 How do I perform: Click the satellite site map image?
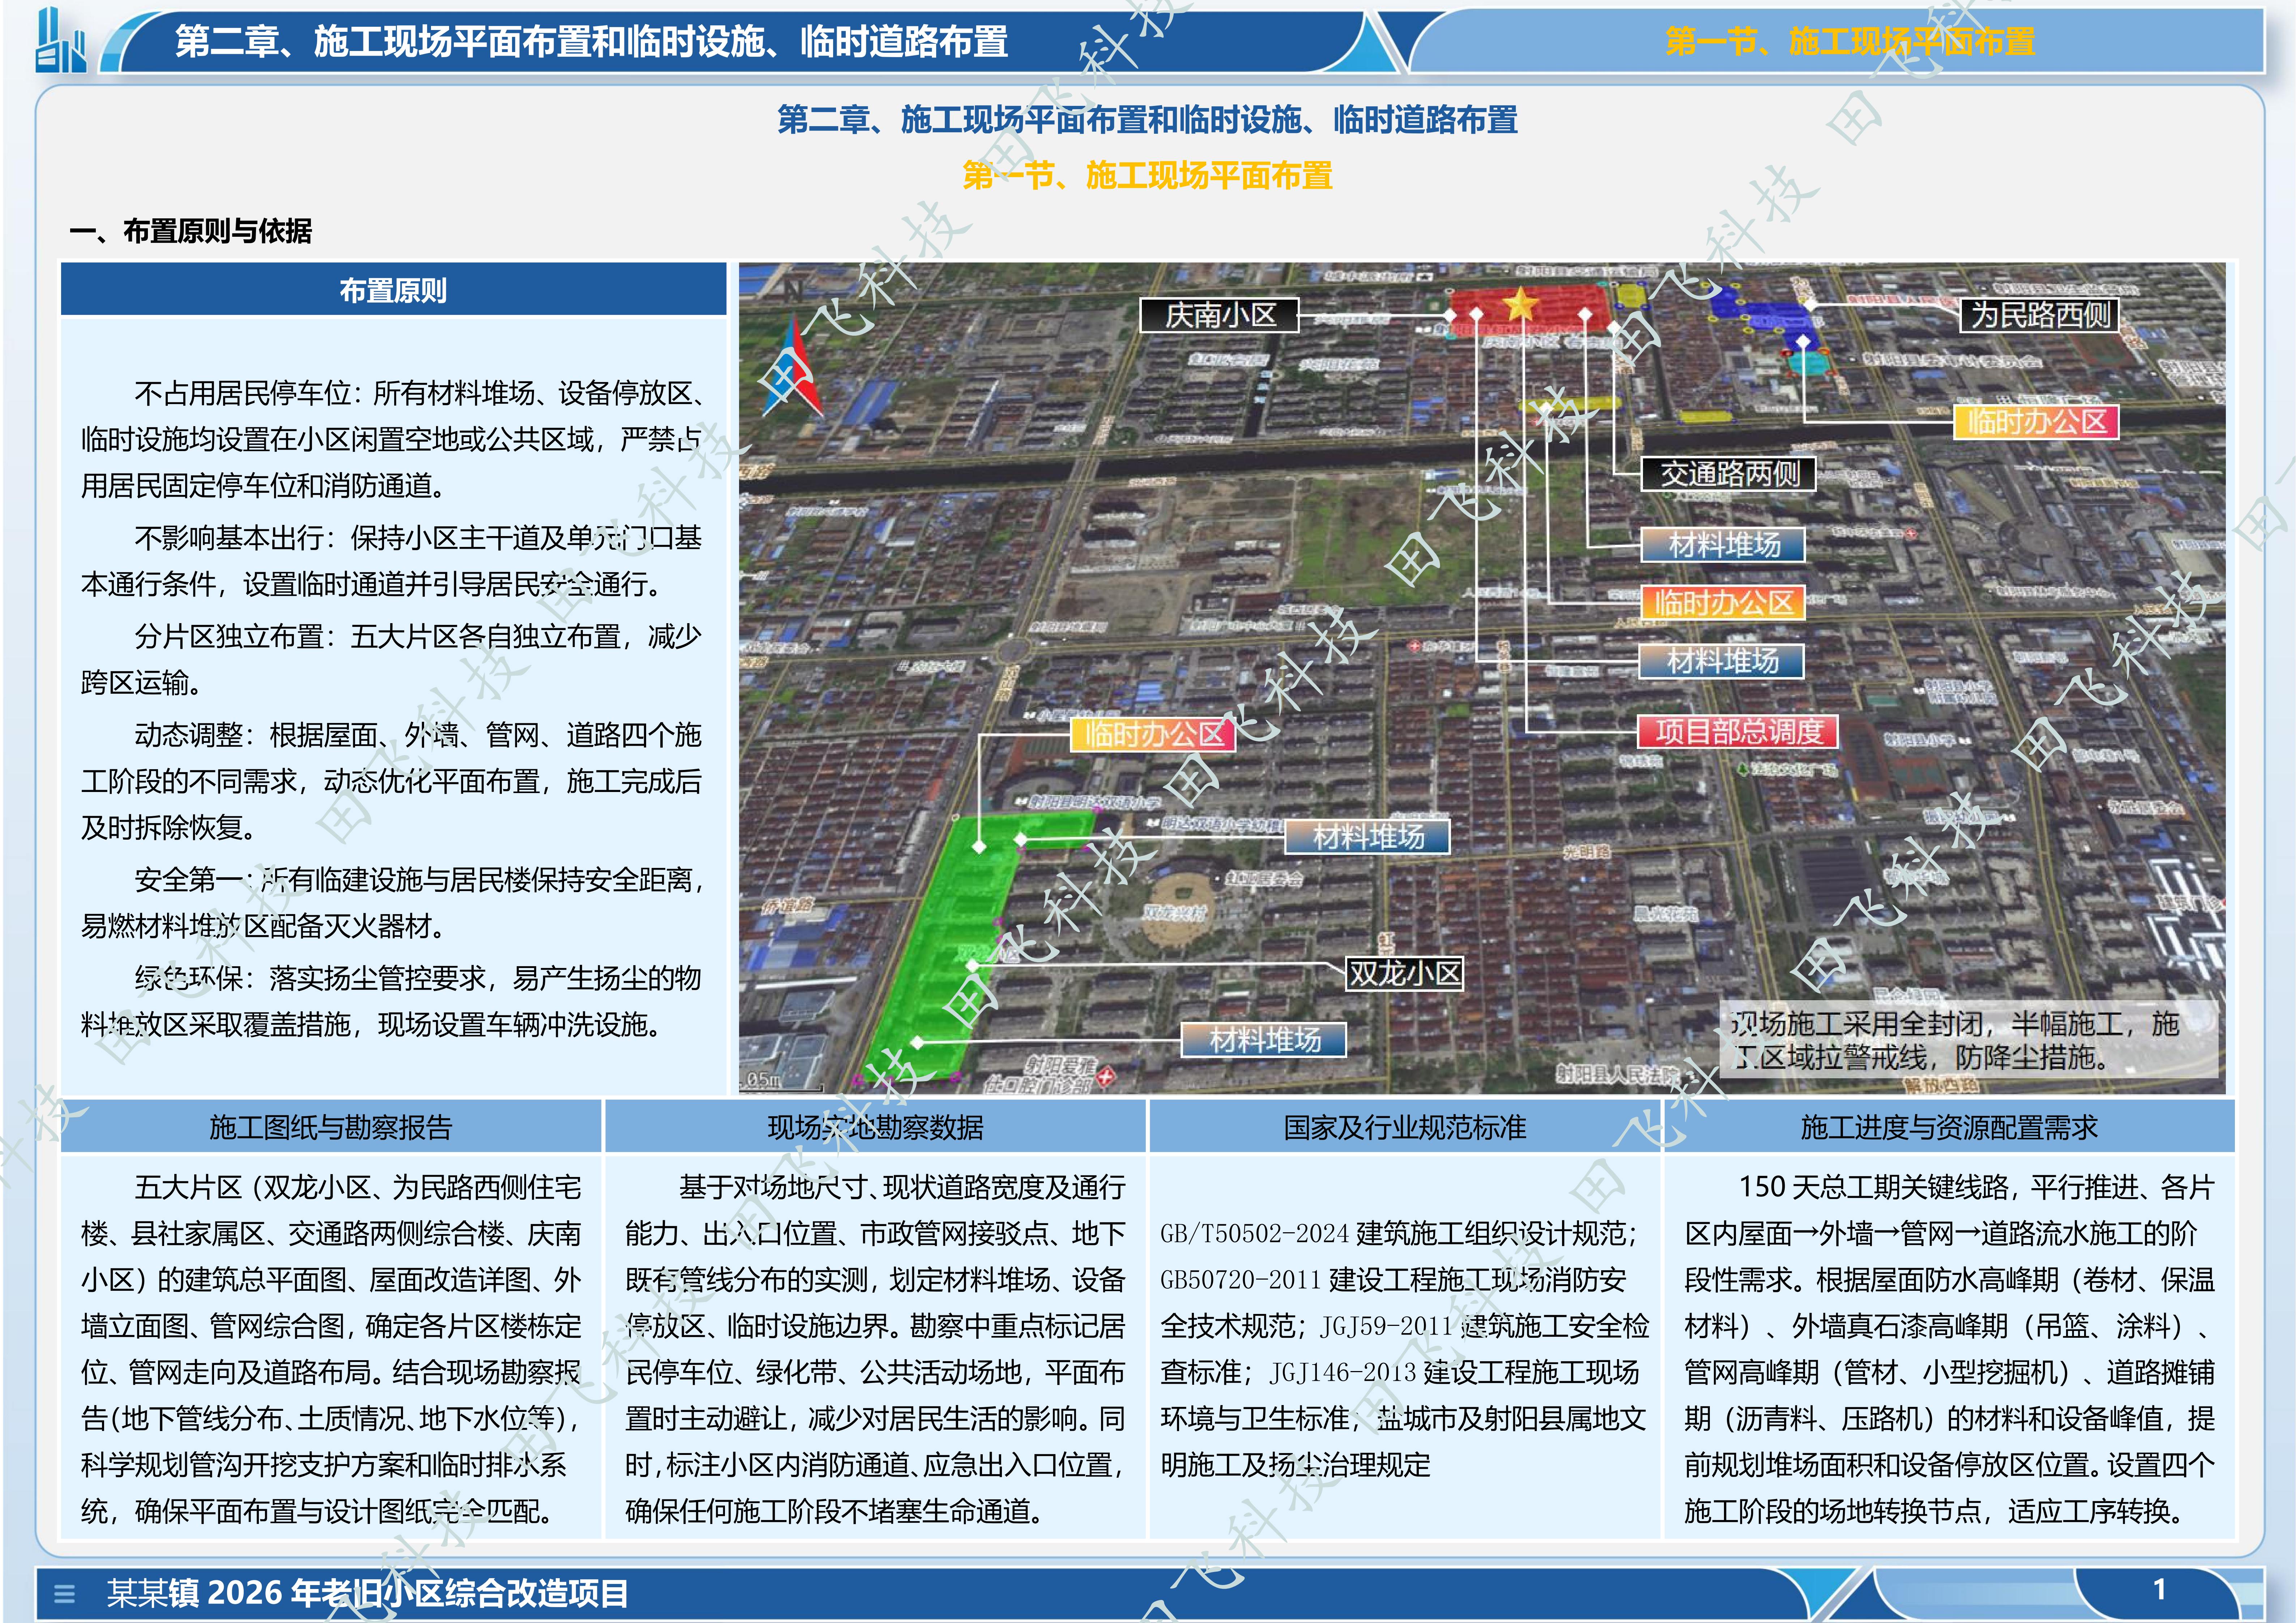1482,678
